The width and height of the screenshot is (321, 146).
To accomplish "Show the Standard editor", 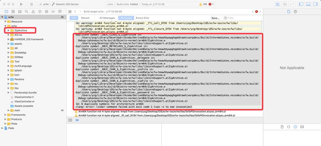I will [x=278, y=4].
